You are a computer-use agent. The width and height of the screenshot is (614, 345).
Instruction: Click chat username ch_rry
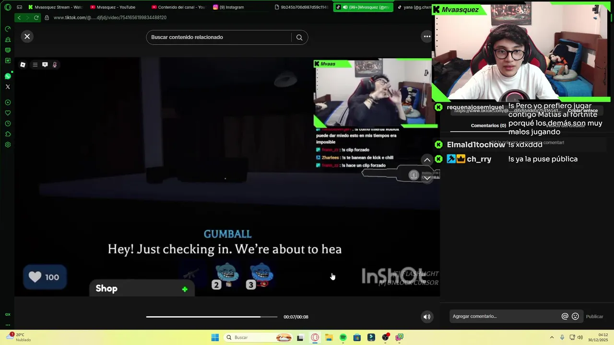479,159
